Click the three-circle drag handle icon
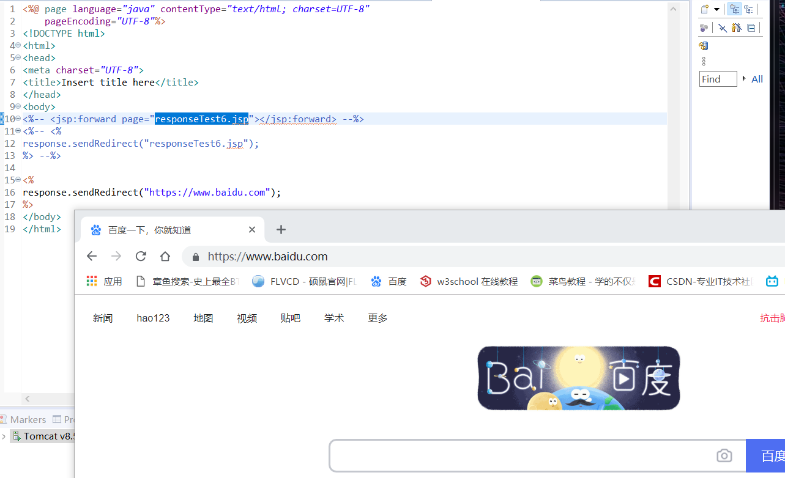Viewport: 785px width, 478px height. (x=704, y=61)
